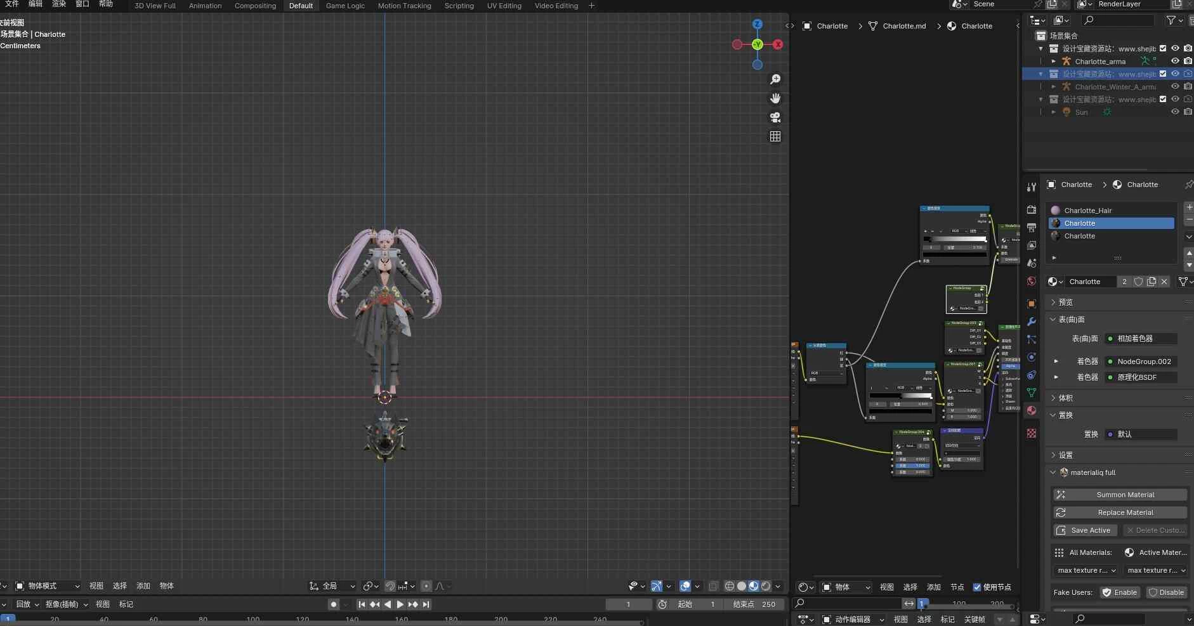Open the Material properties tab icon
The width and height of the screenshot is (1194, 626).
coord(1032,410)
